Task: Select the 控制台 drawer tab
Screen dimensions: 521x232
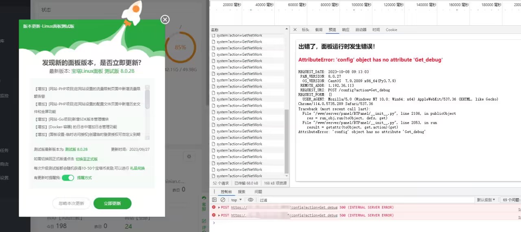Action: (x=226, y=192)
